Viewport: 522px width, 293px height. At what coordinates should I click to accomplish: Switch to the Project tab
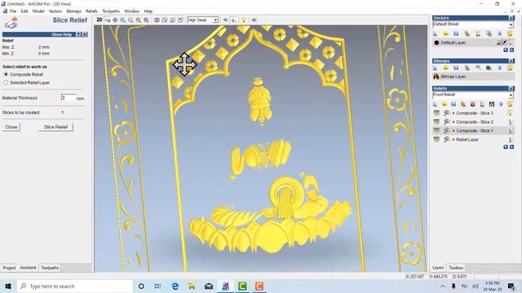click(9, 268)
